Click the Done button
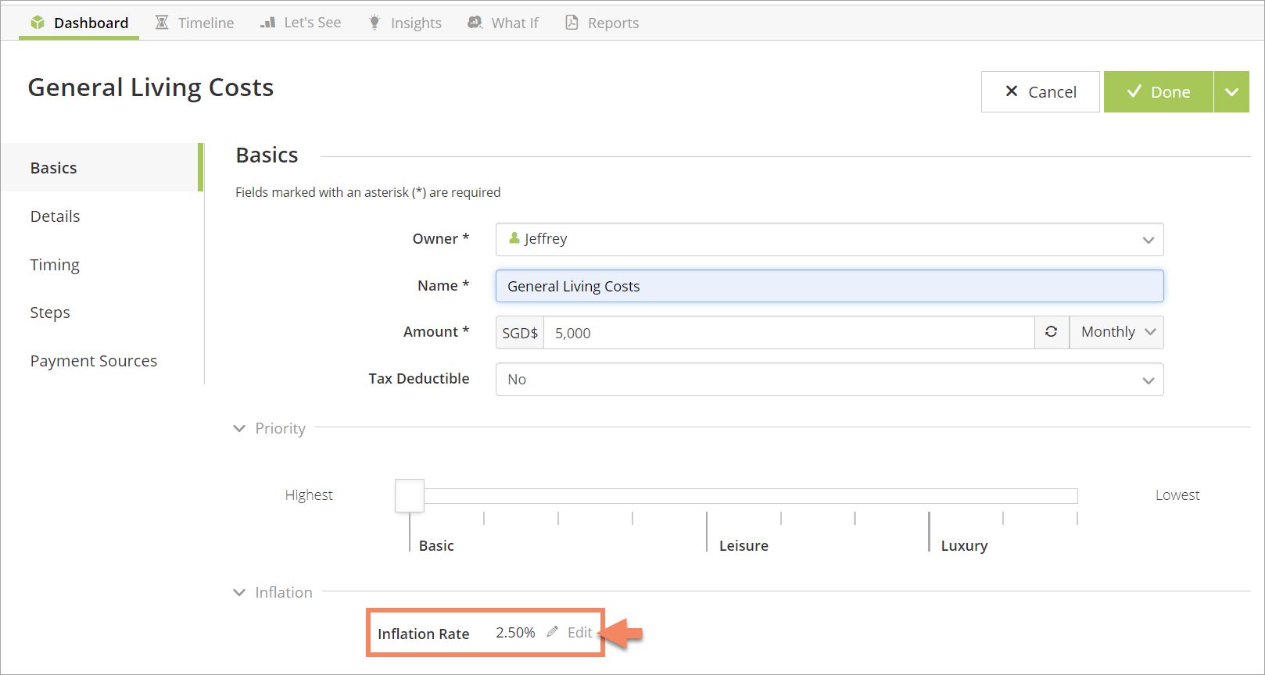The image size is (1265, 675). click(1159, 92)
